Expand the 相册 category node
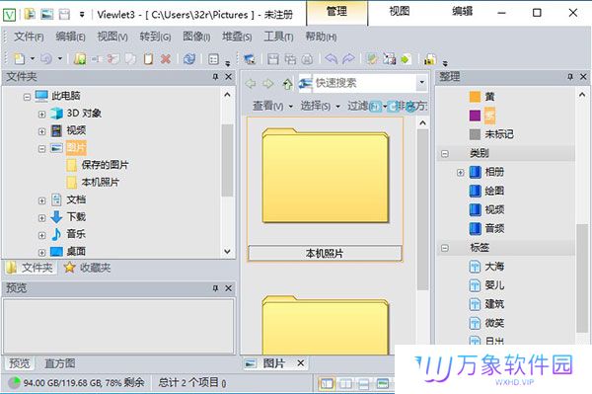Image resolution: width=592 pixels, height=394 pixels. pyautogui.click(x=460, y=173)
